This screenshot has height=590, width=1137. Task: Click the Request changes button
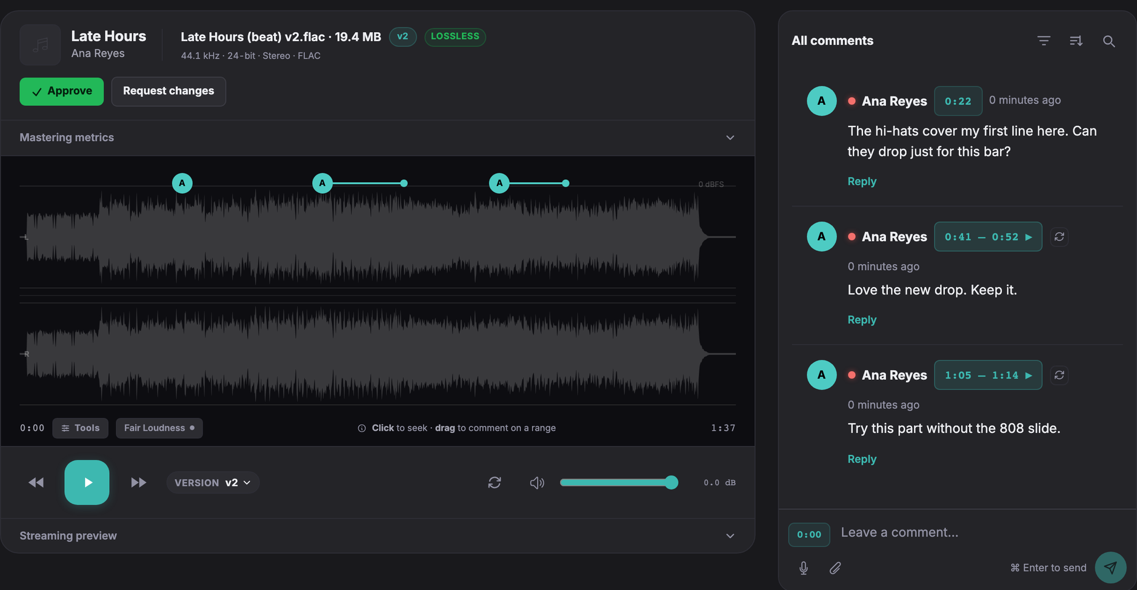coord(168,91)
